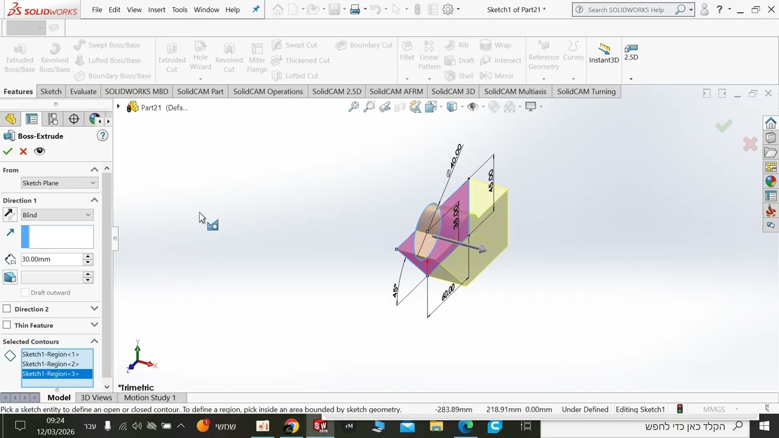Click the Dynamic Annotation Views icon
The width and height of the screenshot is (779, 438).
pos(416,107)
